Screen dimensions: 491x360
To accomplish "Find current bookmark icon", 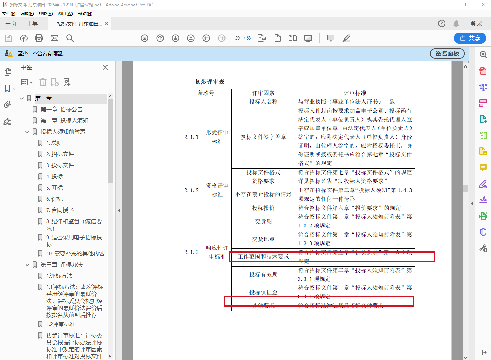I will pyautogui.click(x=67, y=82).
